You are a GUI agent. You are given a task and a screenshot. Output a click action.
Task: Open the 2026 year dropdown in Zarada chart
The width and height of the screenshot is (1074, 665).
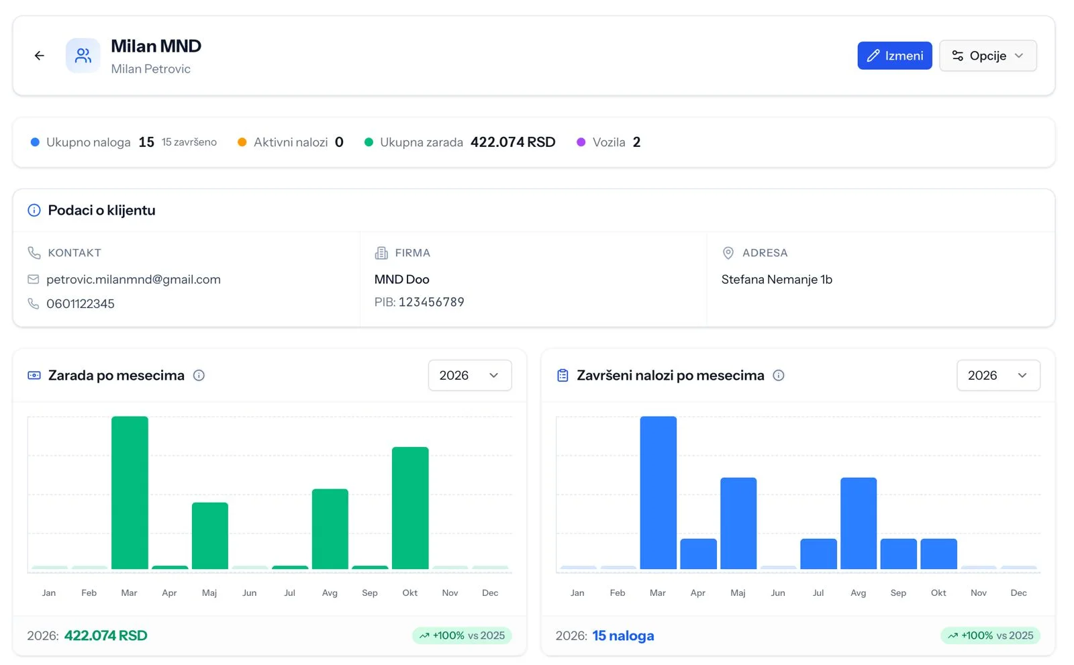tap(470, 375)
